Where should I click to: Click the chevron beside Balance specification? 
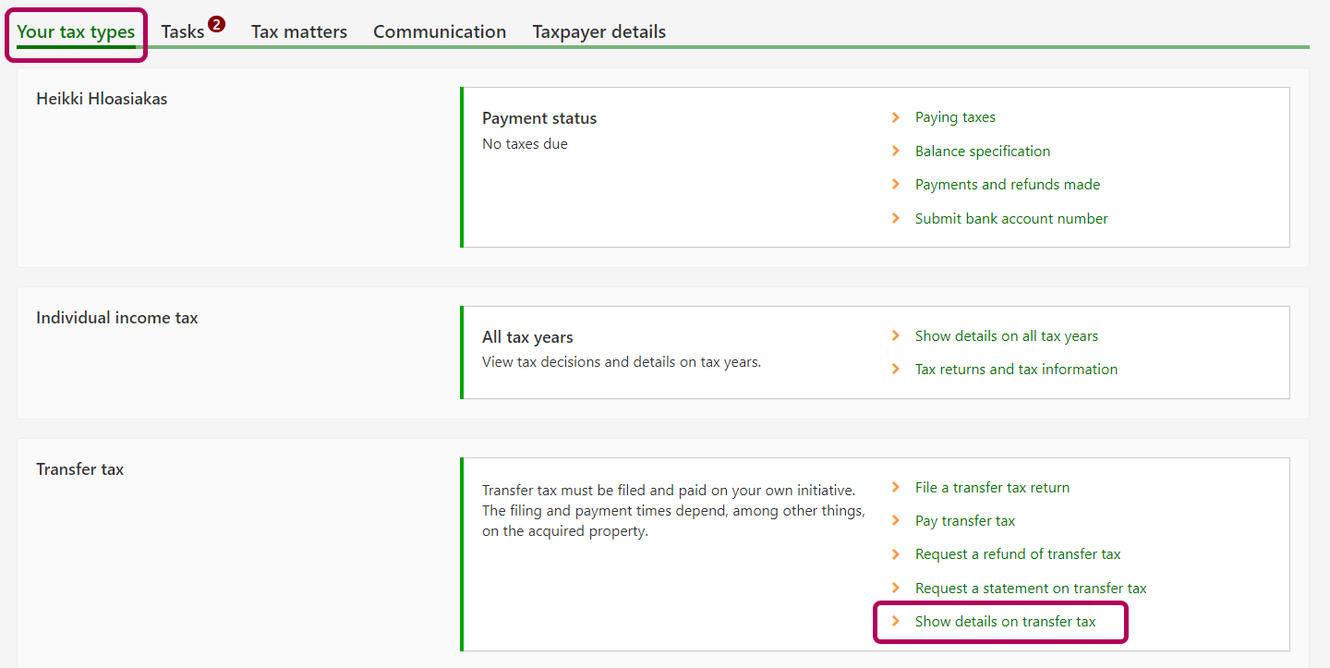click(895, 152)
